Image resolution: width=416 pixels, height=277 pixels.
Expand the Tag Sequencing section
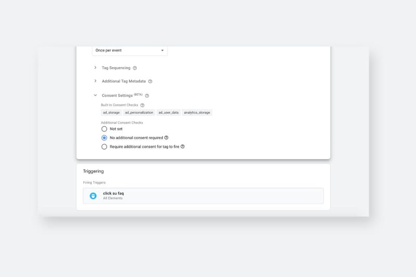pos(95,68)
